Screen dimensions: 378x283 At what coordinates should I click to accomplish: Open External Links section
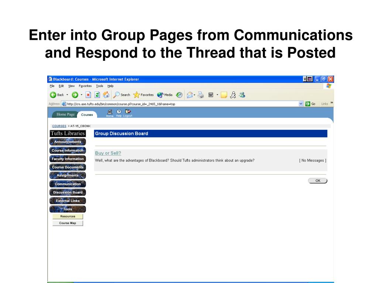(x=68, y=201)
